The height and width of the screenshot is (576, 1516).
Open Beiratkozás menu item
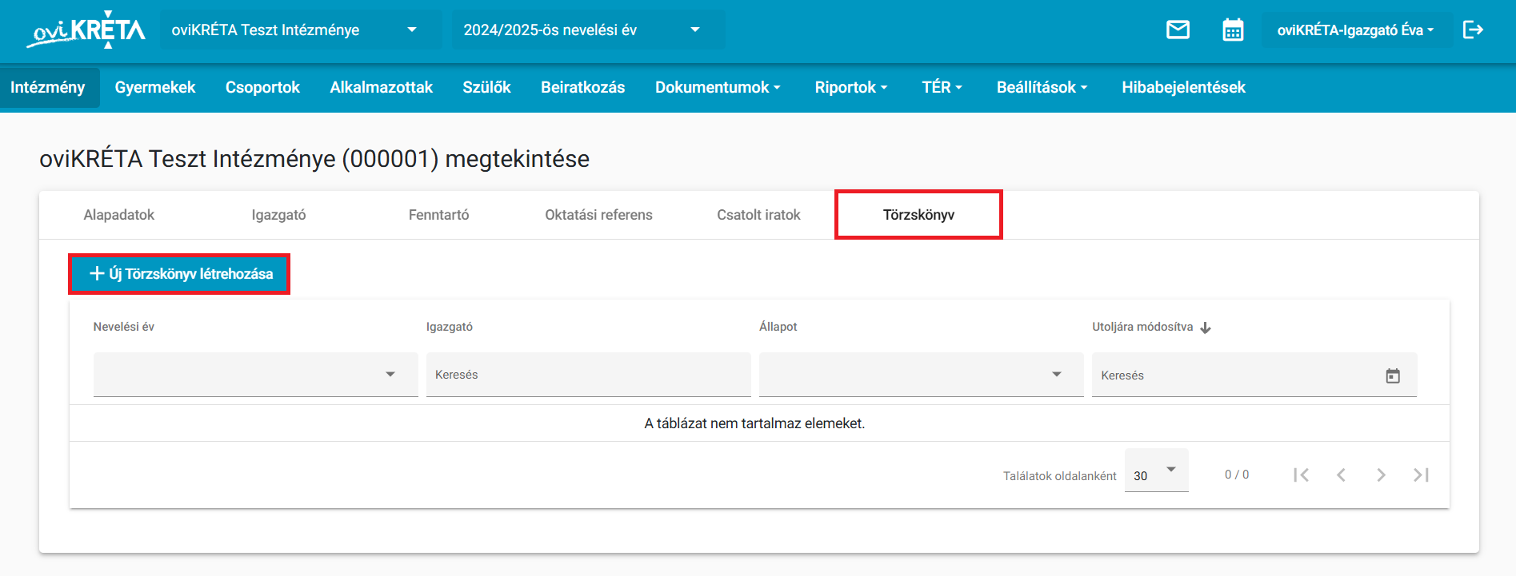[x=583, y=88]
